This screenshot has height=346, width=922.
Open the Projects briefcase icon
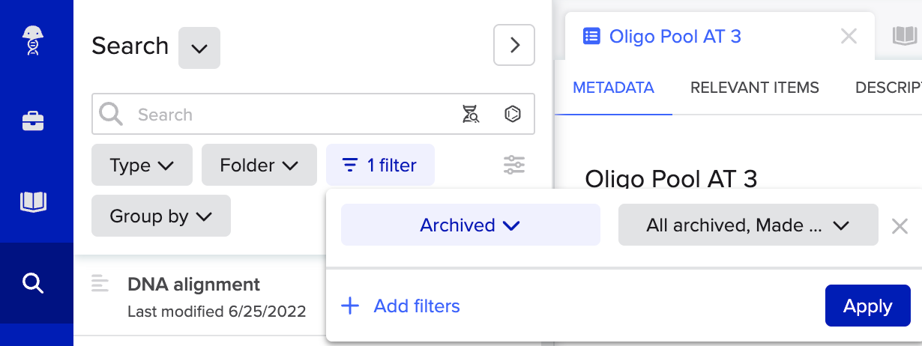point(33,121)
